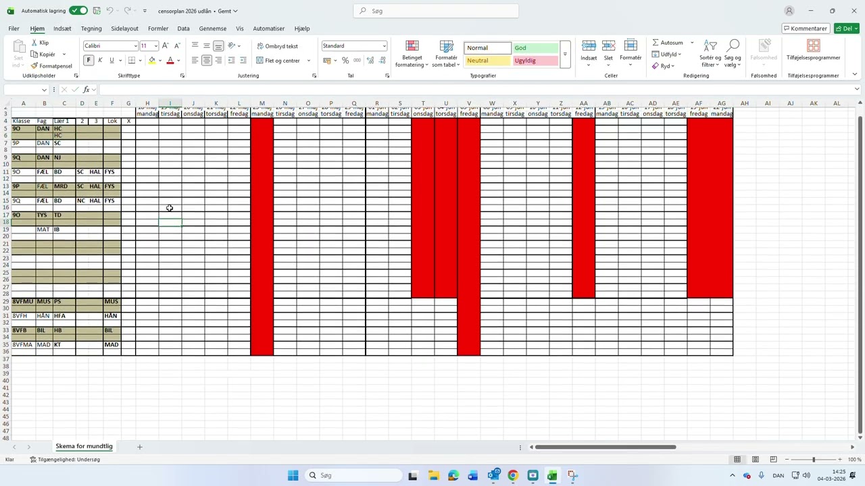Viewport: 865px width, 486px height.
Task: Click the Formatpensel format painter
Action: pos(51,66)
